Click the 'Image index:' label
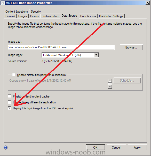 click(x=15, y=55)
